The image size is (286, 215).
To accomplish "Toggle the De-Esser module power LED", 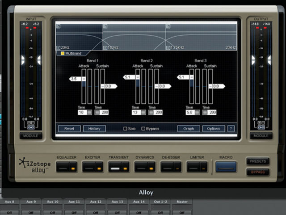I will click(177, 167).
